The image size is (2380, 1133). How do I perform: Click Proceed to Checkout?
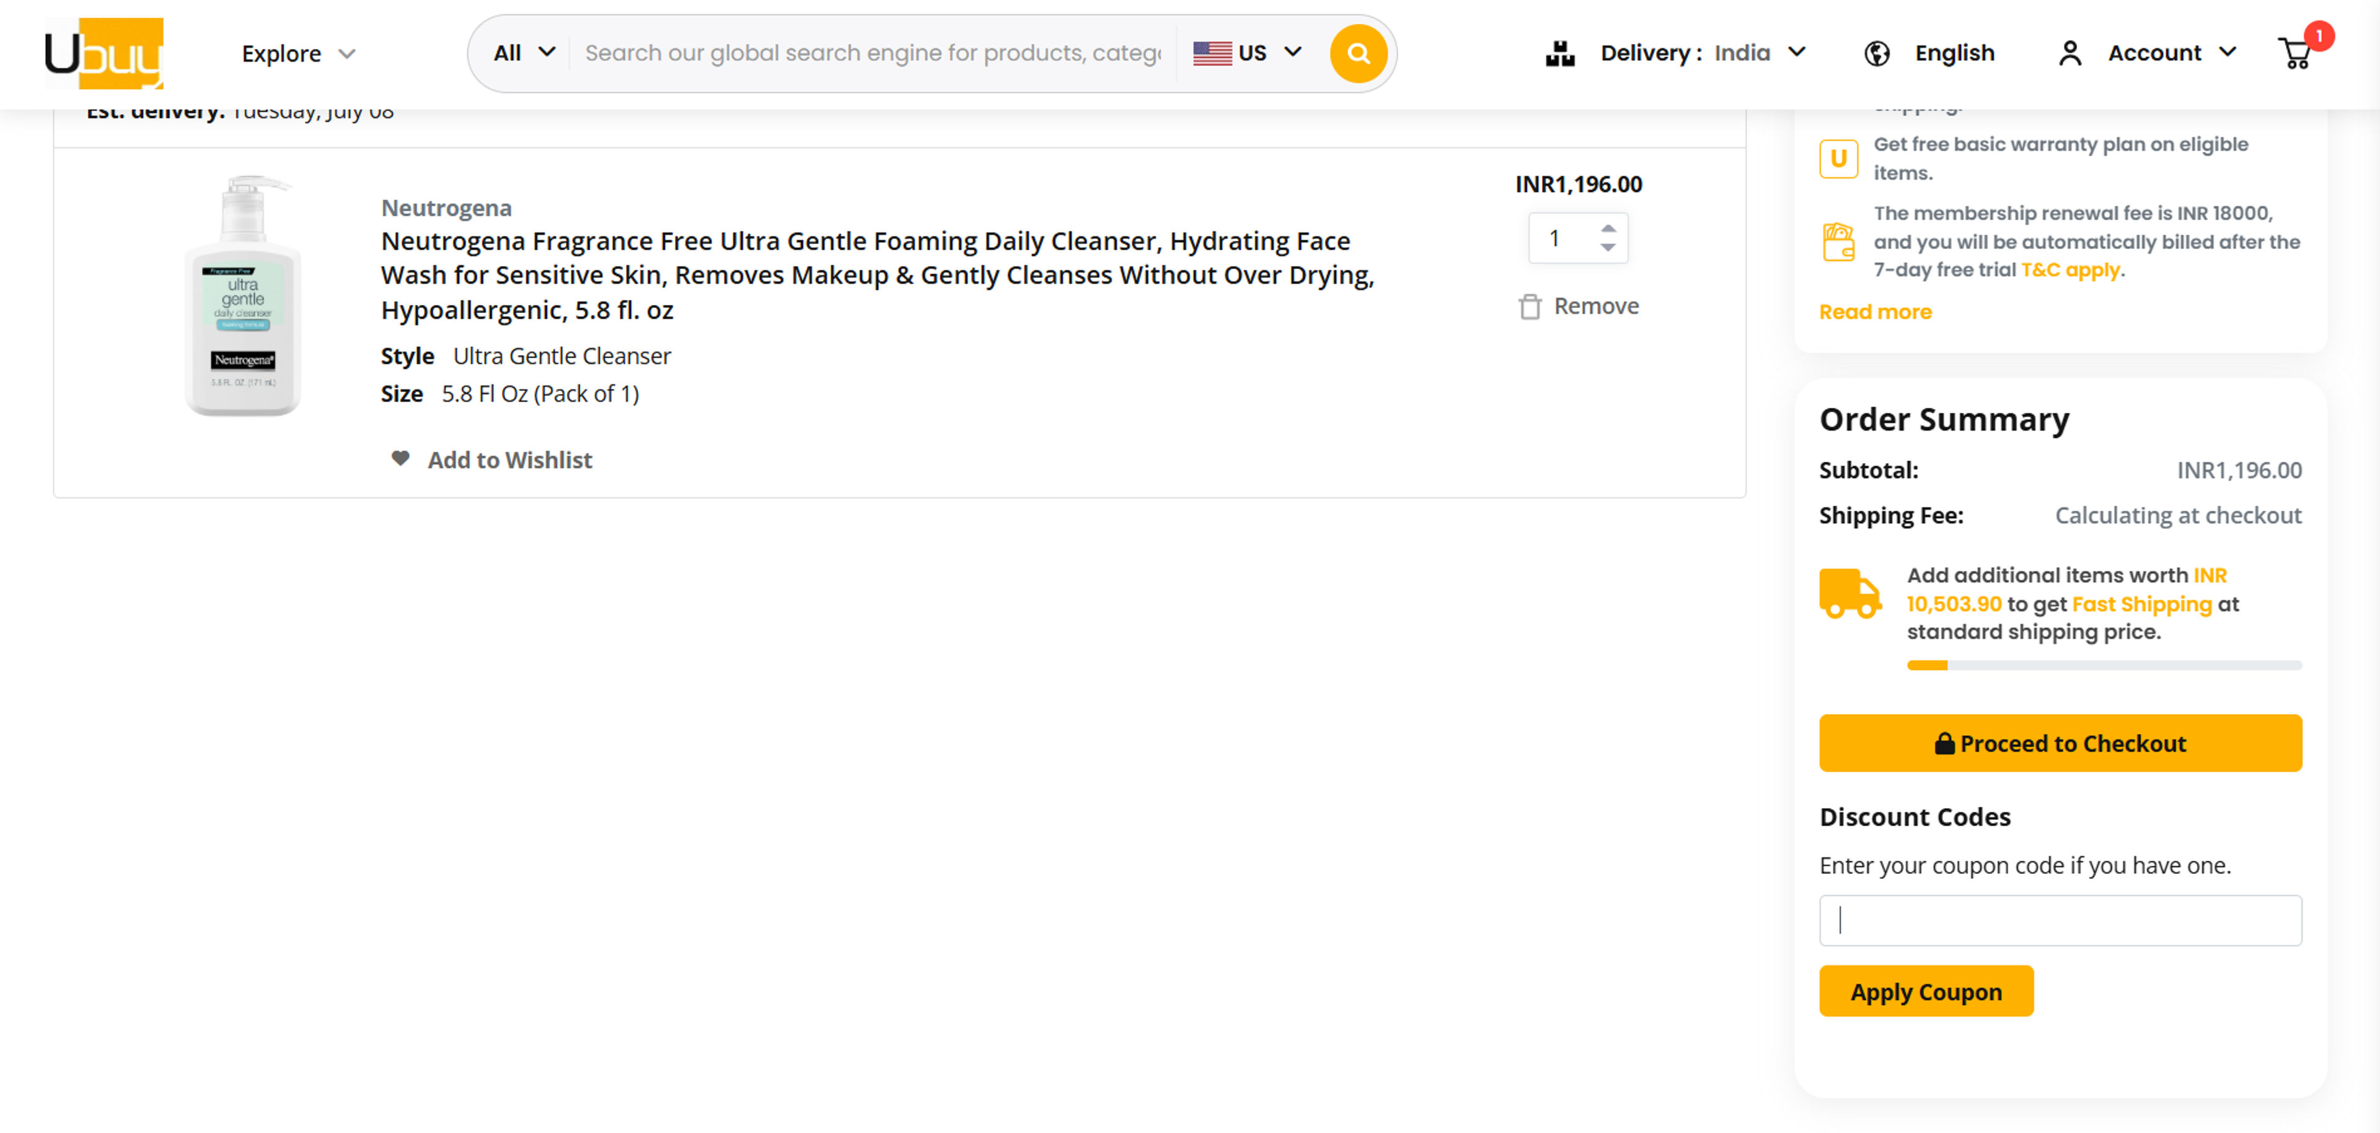(2060, 743)
